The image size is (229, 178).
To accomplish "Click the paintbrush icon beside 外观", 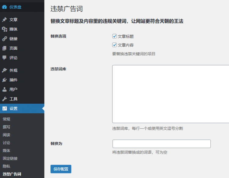I will [x=5, y=70].
